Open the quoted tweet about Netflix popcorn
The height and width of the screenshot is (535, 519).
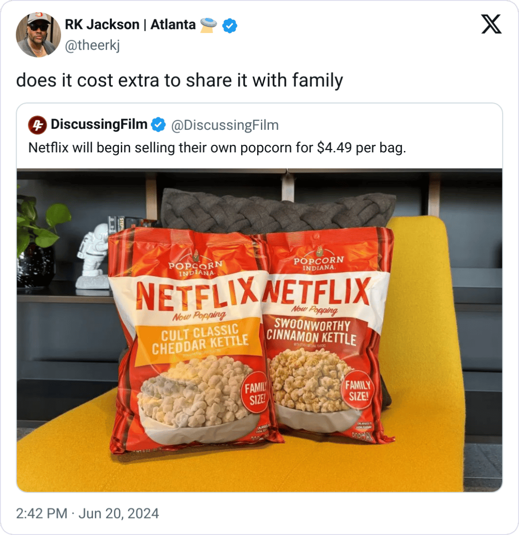point(259,297)
